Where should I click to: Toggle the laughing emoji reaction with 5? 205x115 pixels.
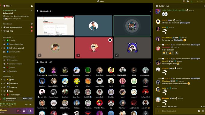(165, 53)
